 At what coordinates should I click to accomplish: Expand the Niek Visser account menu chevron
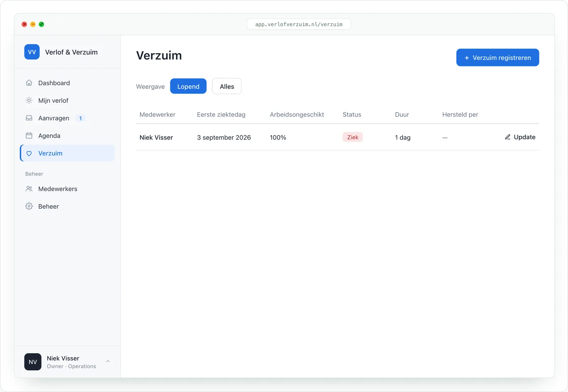(108, 361)
